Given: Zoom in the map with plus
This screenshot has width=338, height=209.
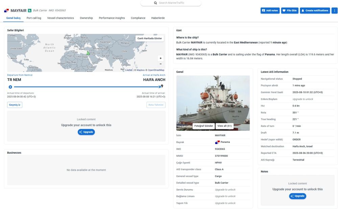Looking at the screenshot, I should 160,58.
